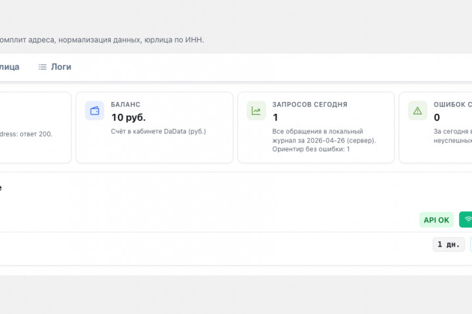Click the request count value 1

[x=275, y=118]
